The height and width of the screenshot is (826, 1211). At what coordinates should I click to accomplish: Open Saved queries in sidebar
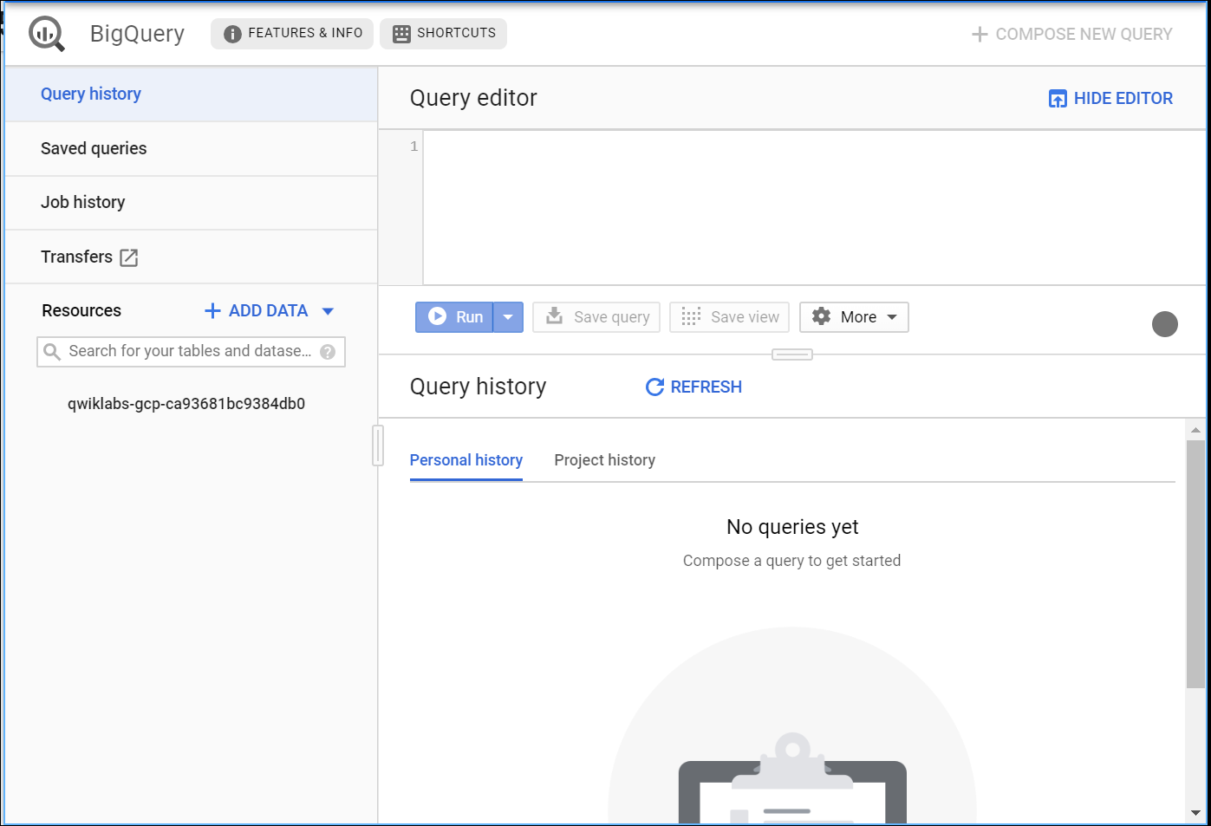pos(94,149)
